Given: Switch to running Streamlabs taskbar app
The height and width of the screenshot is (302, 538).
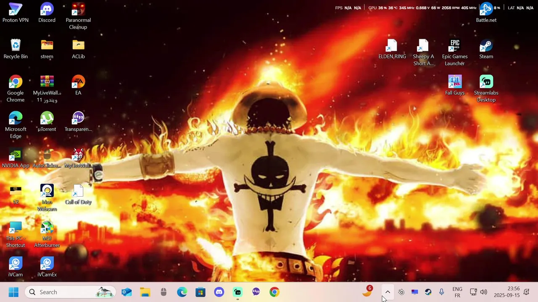Looking at the screenshot, I should [237, 292].
